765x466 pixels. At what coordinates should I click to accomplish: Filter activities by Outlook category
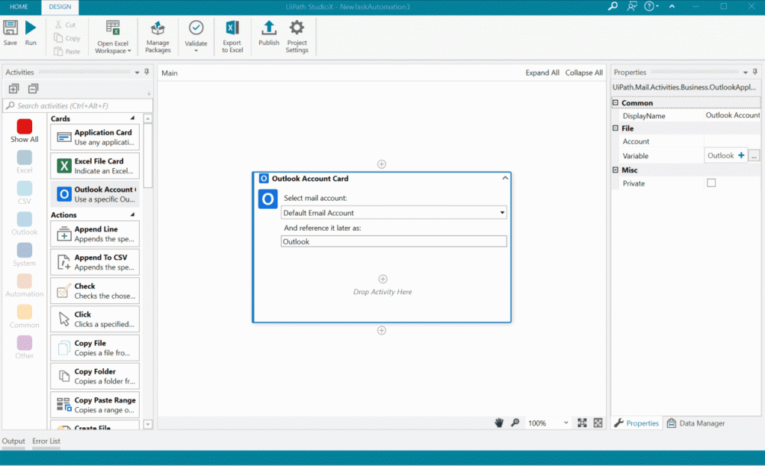point(25,224)
